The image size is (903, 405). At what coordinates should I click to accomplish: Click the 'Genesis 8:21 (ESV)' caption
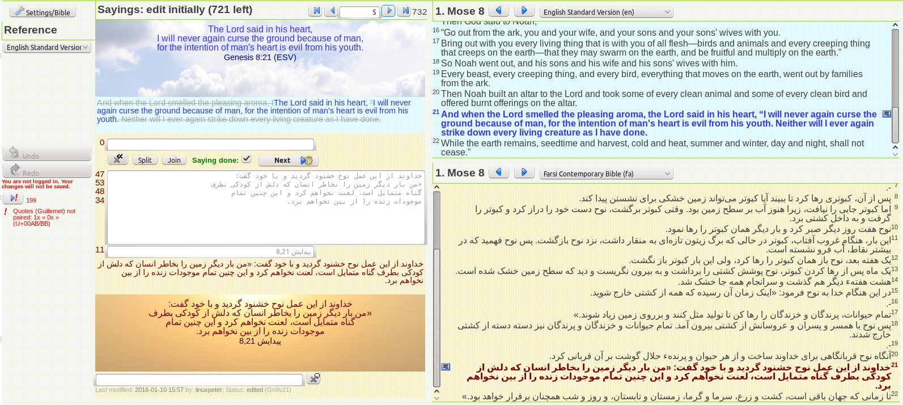tap(260, 57)
